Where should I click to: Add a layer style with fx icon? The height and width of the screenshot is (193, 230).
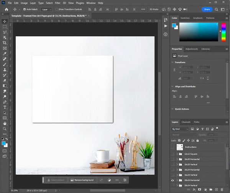[x=194, y=189]
